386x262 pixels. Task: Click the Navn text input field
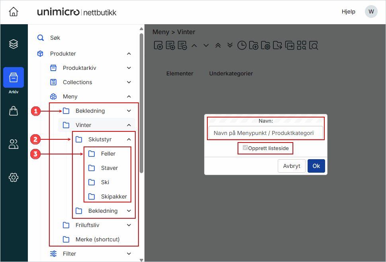[265, 133]
